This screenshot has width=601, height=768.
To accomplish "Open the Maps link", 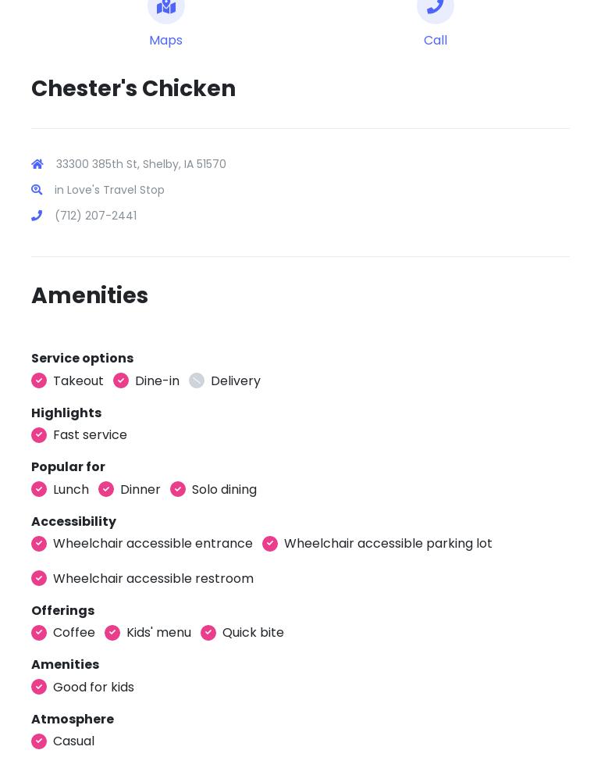I will (165, 41).
